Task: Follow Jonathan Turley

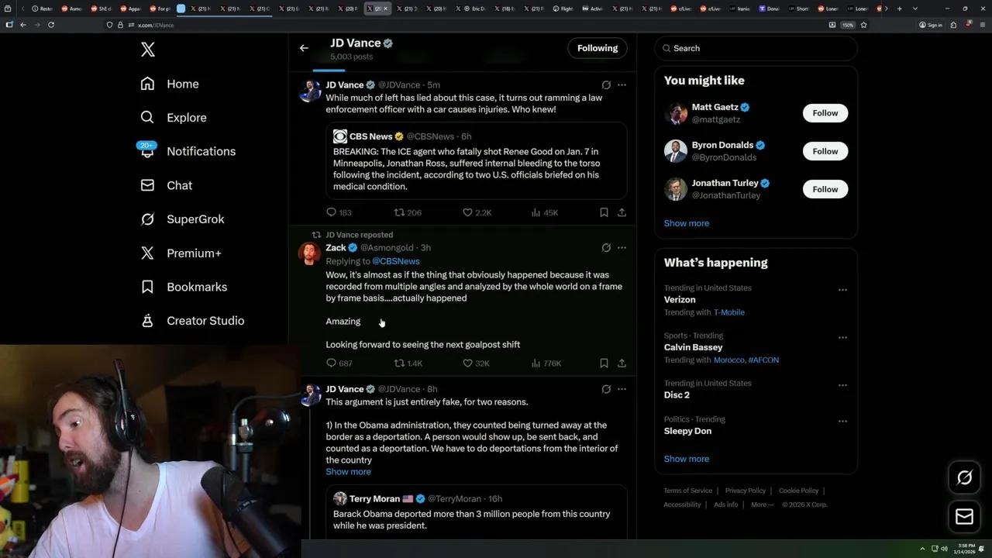Action: click(825, 189)
